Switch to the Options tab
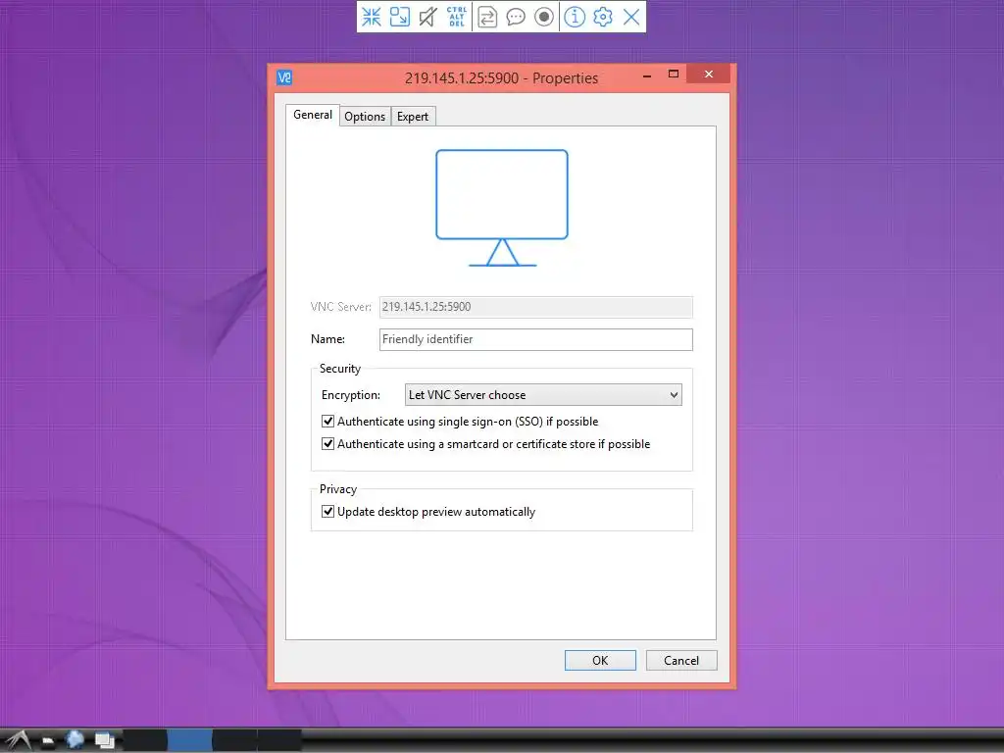This screenshot has height=753, width=1004. [x=365, y=117]
